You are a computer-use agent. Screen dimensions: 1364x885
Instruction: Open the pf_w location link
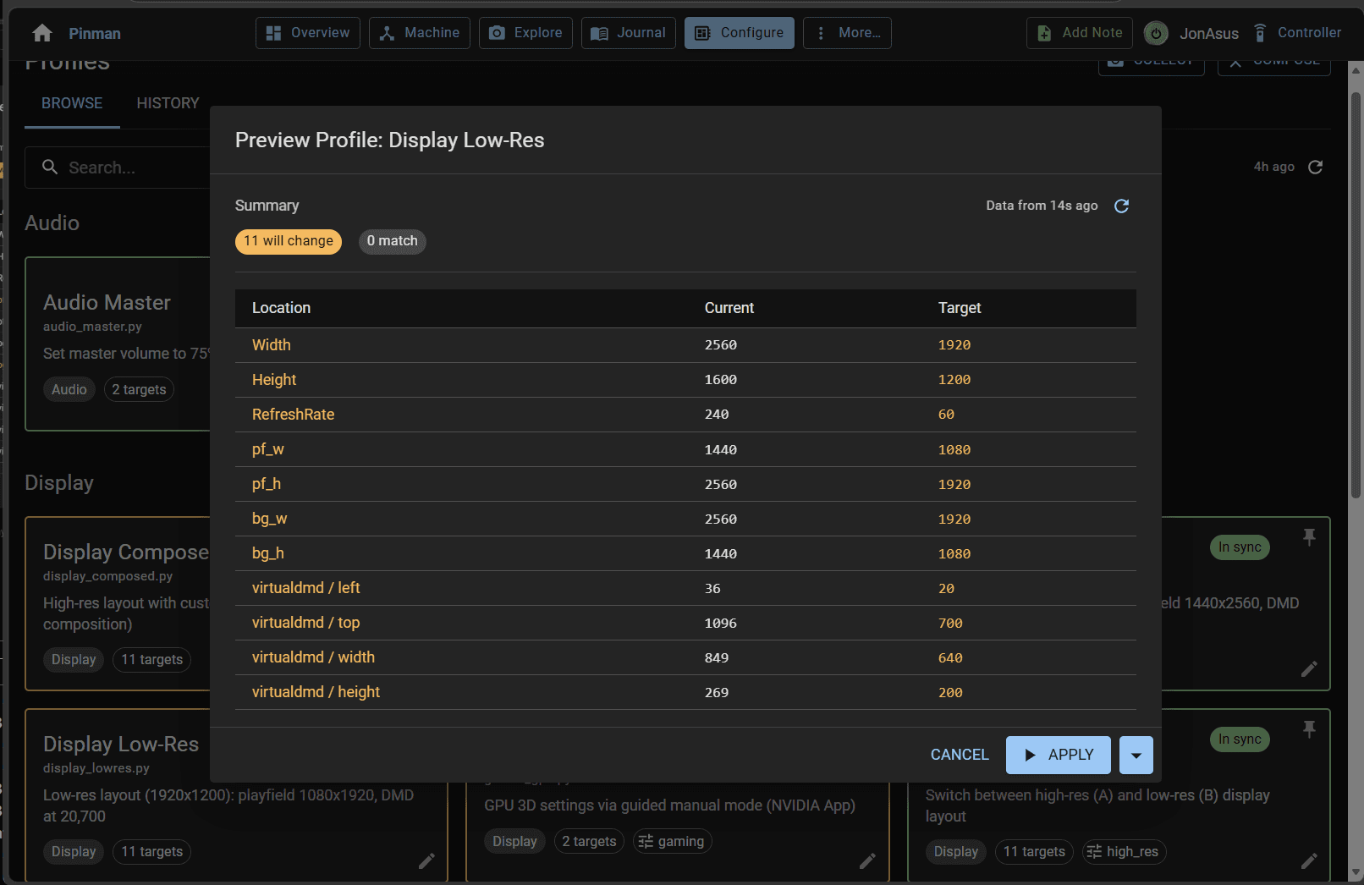[267, 449]
